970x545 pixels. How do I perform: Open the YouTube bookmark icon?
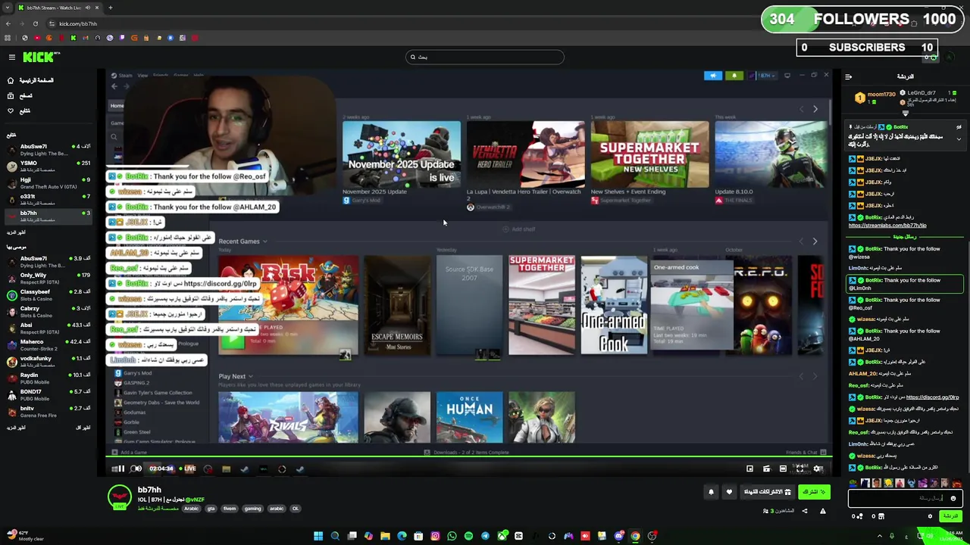(37, 38)
